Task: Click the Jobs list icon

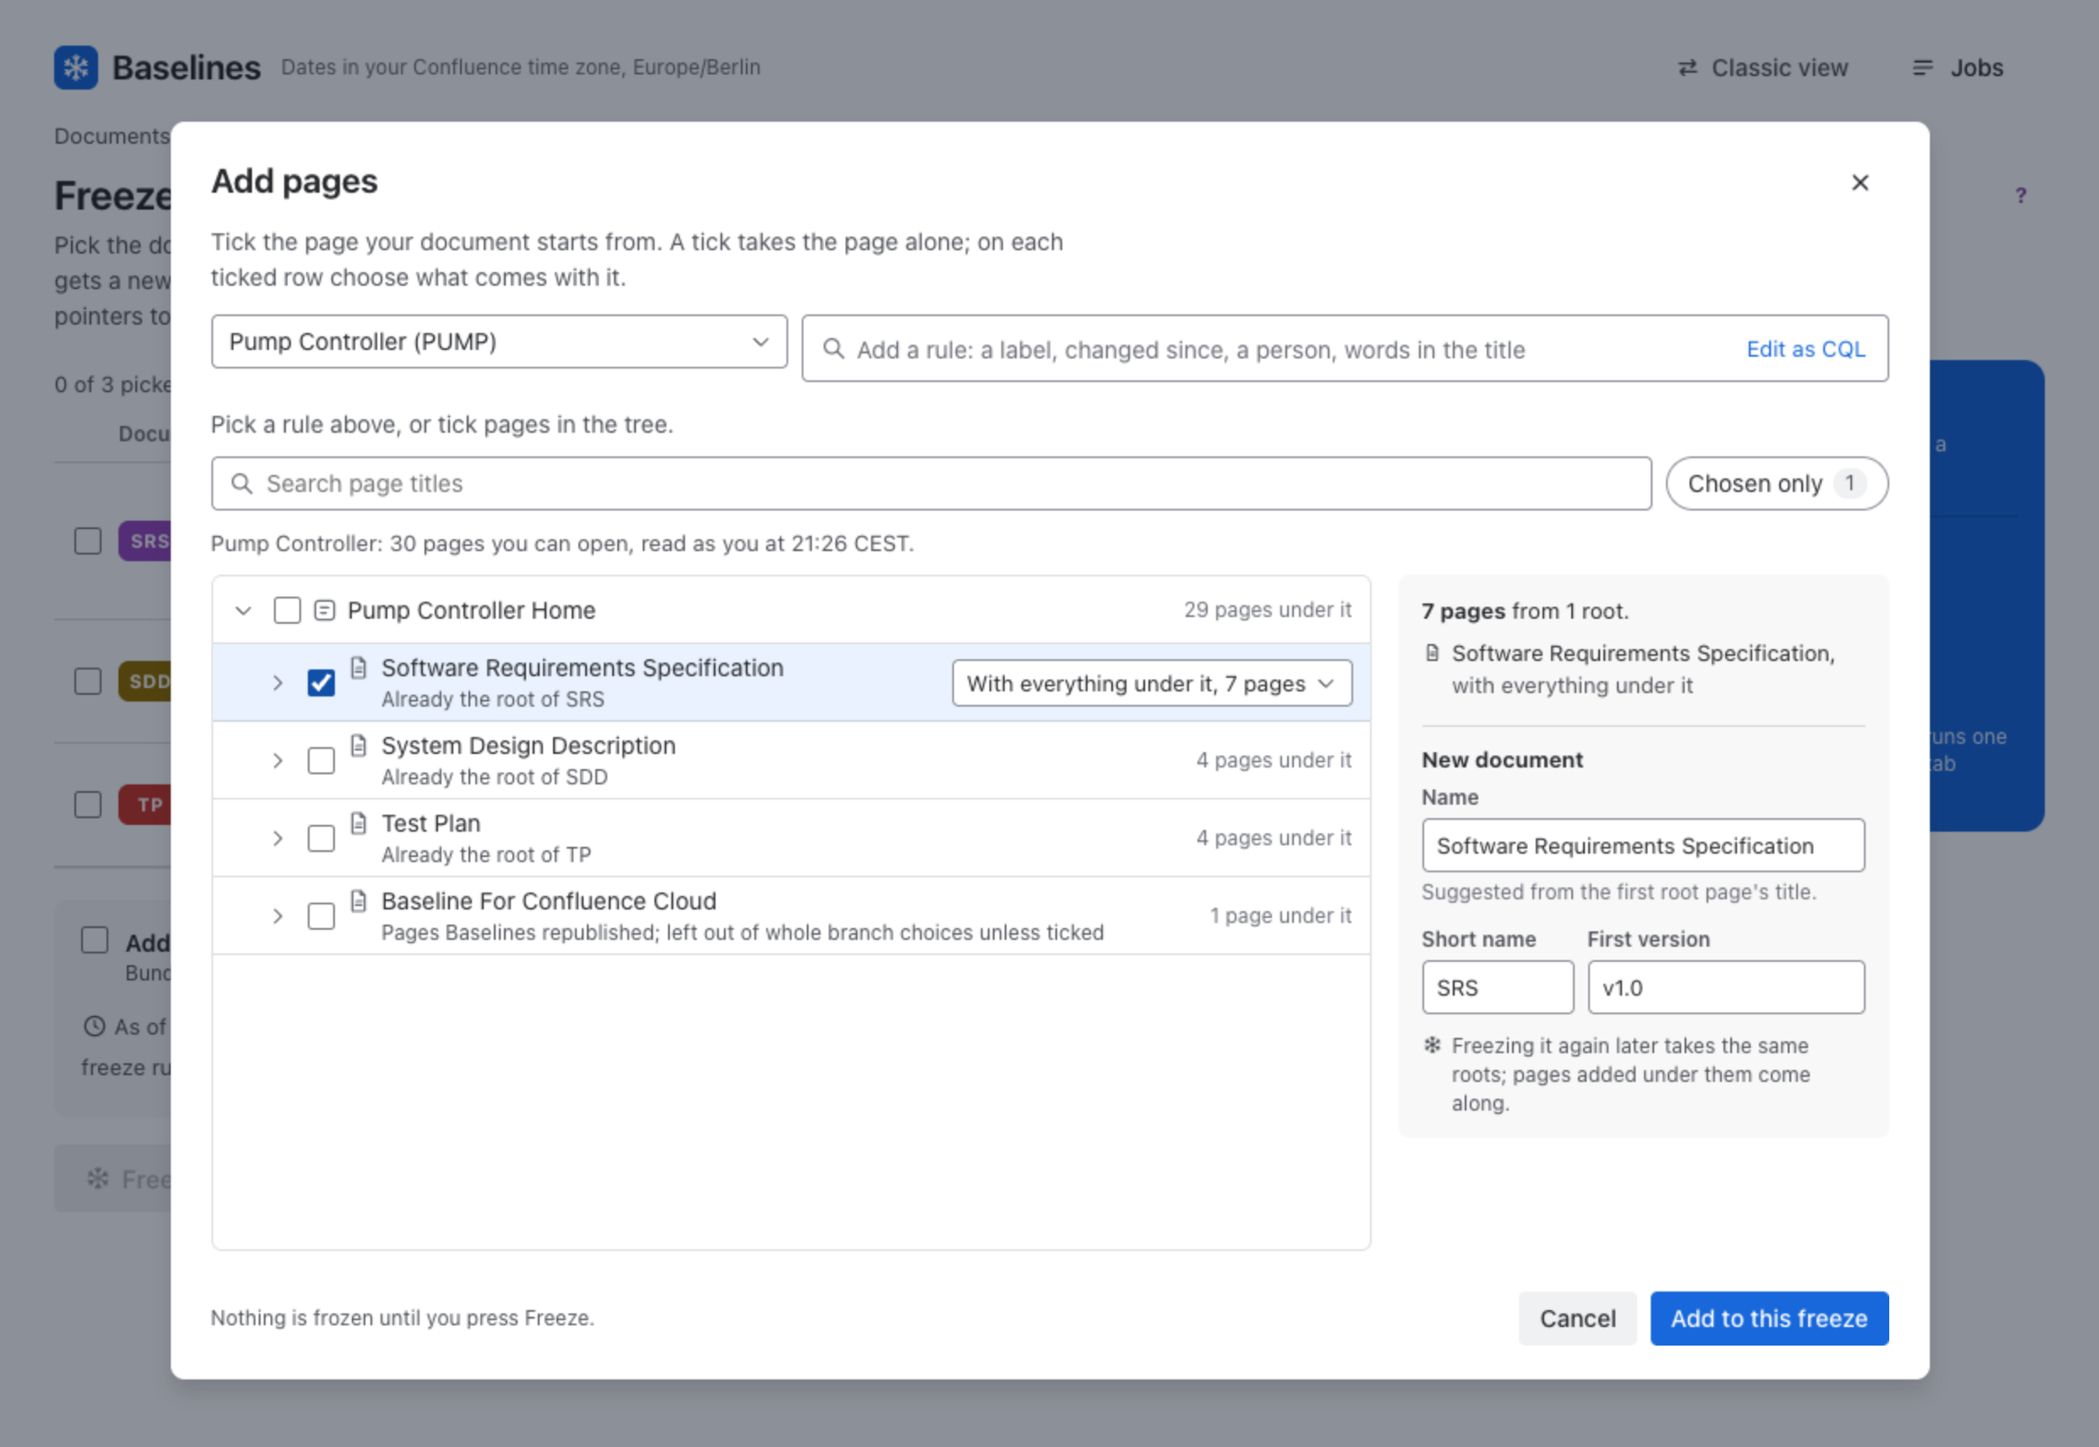Action: [x=1922, y=68]
